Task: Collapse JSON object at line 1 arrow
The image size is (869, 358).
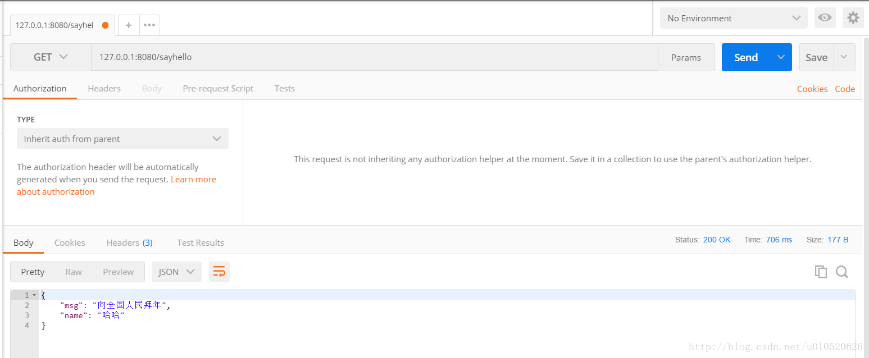Action: tap(34, 295)
